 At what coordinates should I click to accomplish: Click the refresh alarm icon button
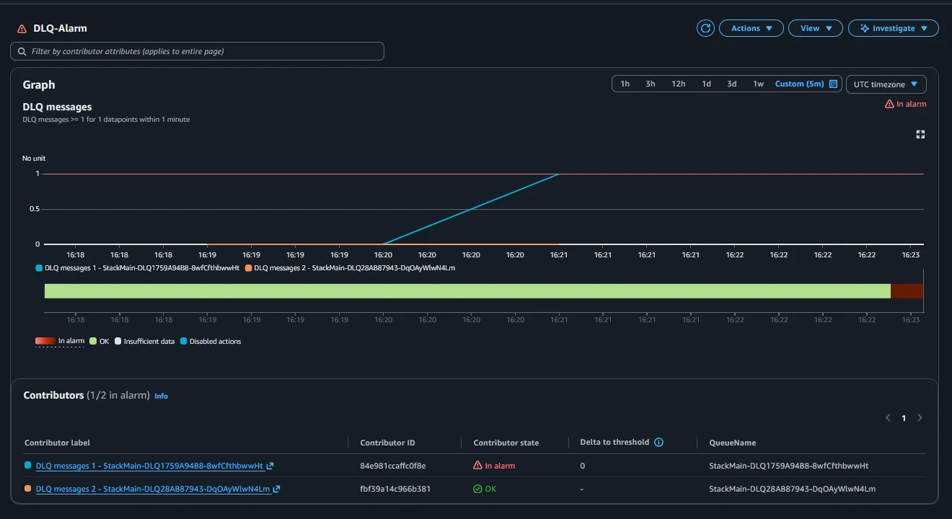[x=705, y=28]
